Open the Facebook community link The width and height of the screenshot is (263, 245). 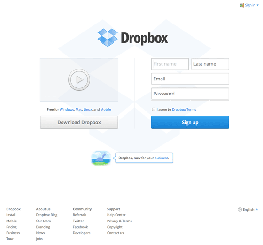pyautogui.click(x=80, y=227)
